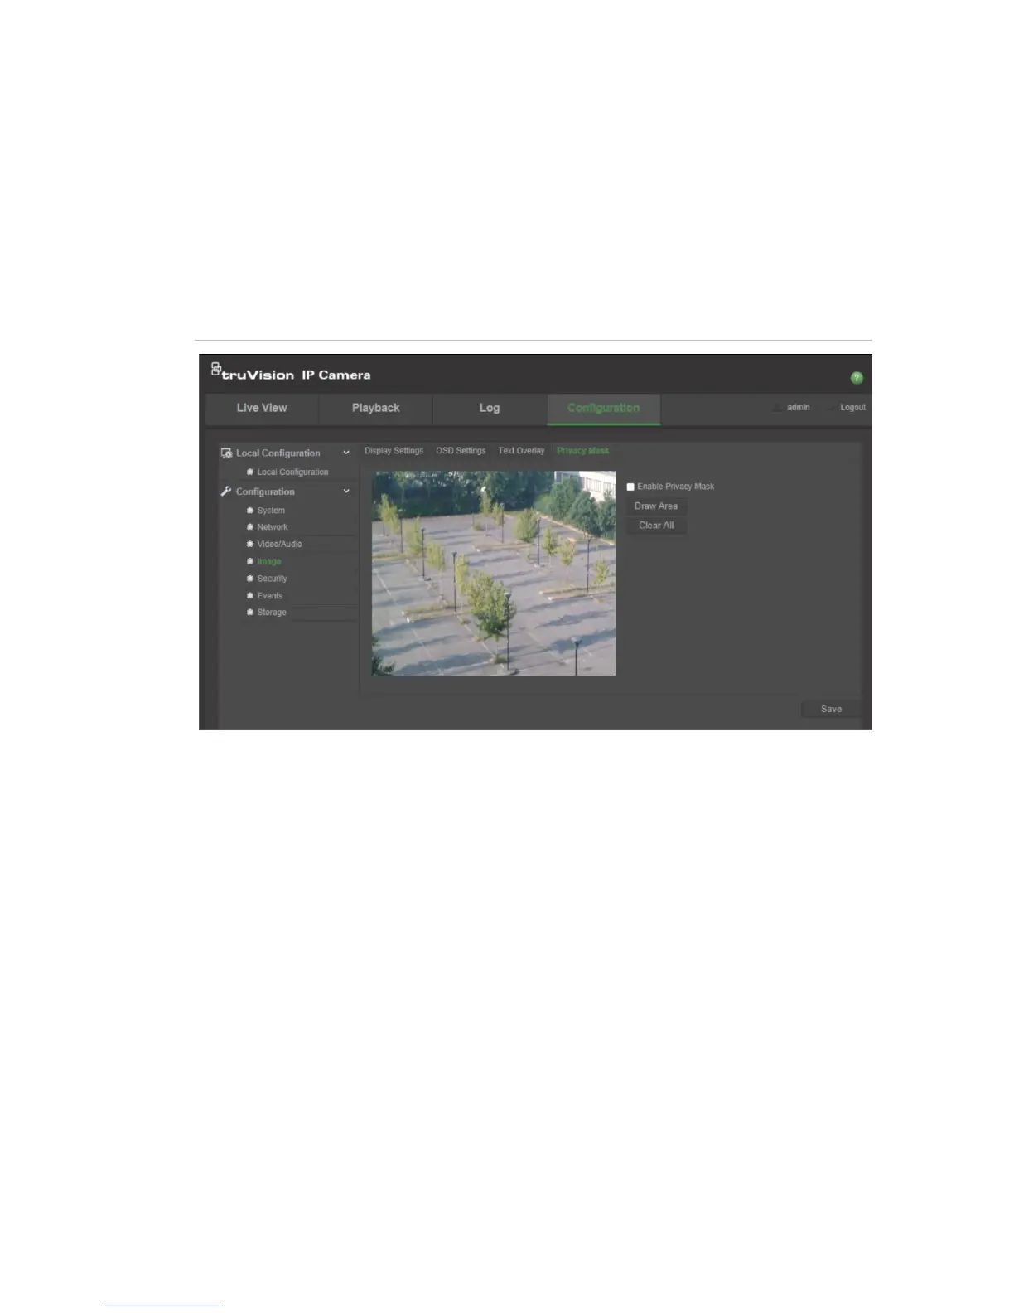The height and width of the screenshot is (1313, 1014).
Task: Click the Clear All button
Action: (656, 526)
